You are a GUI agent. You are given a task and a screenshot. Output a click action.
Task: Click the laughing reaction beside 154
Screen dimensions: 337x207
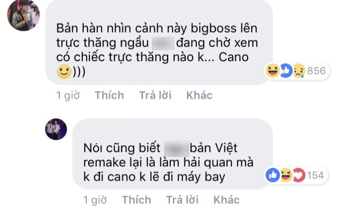point(286,175)
